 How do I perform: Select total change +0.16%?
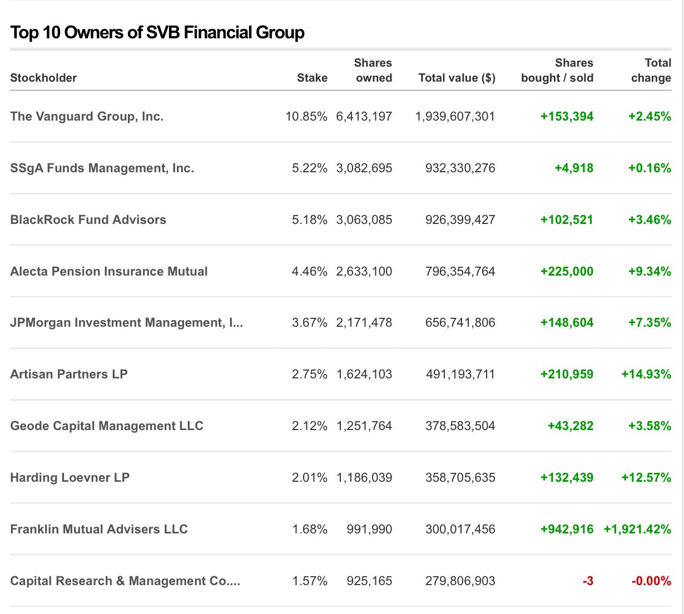(x=650, y=168)
